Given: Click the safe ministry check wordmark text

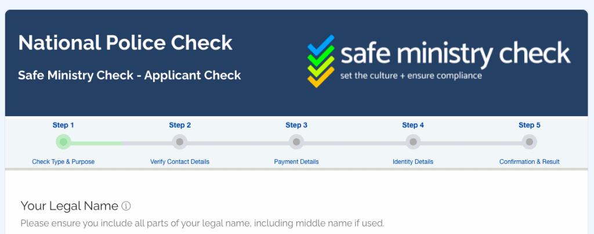Looking at the screenshot, I should pyautogui.click(x=455, y=53).
